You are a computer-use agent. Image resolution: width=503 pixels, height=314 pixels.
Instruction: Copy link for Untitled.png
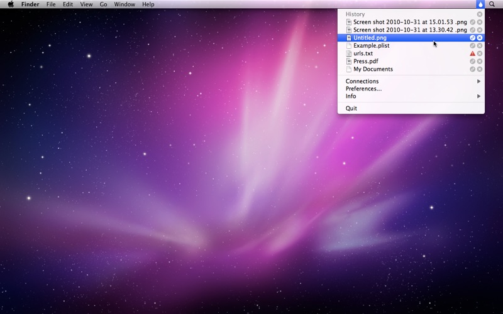pos(473,38)
